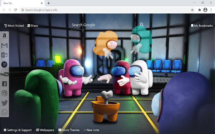
Task: Click the address bar URL field
Action: pyautogui.click(x=107, y=10)
